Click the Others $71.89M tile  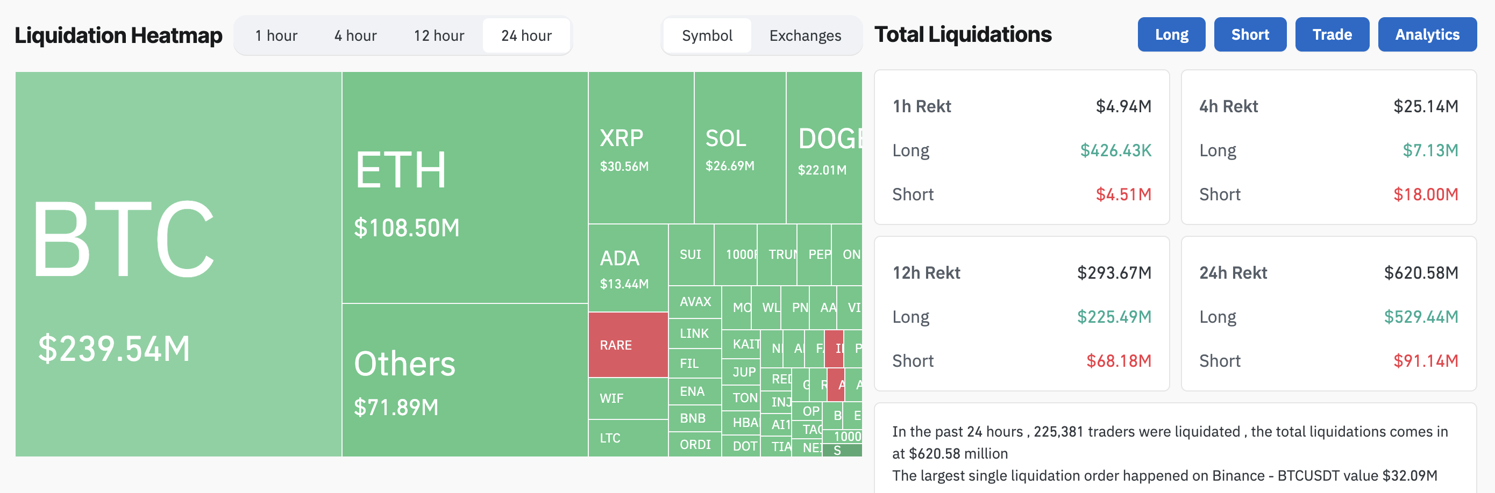[x=464, y=380]
